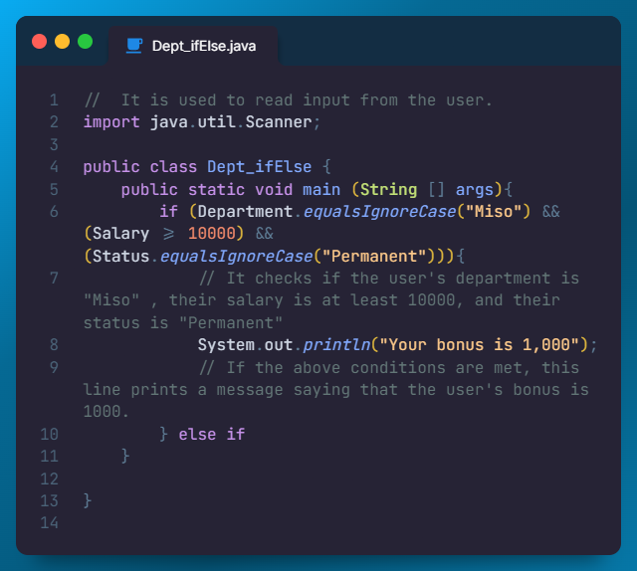
Task: Click line number 13 in gutter
Action: (x=49, y=500)
